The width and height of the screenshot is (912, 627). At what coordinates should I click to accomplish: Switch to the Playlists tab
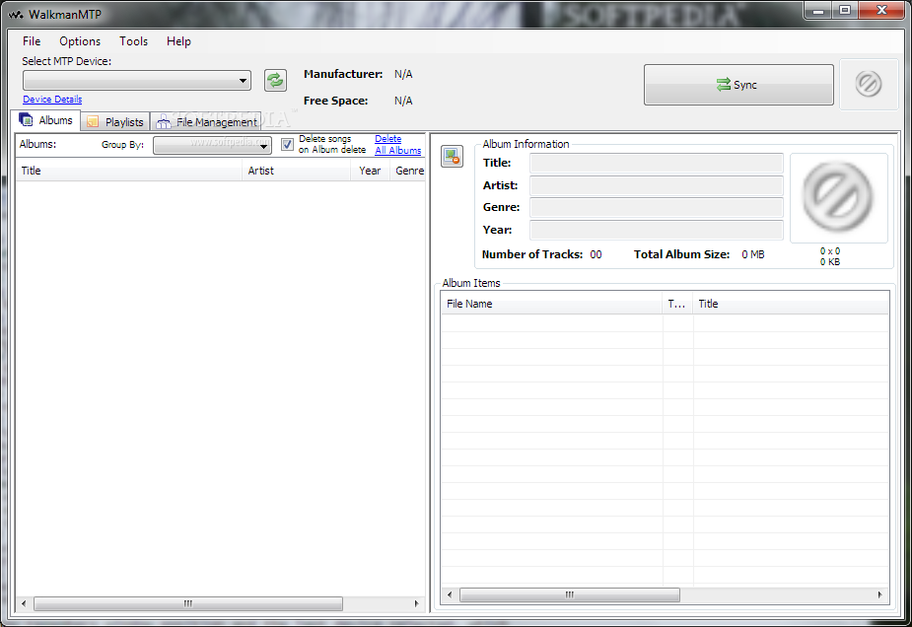115,121
